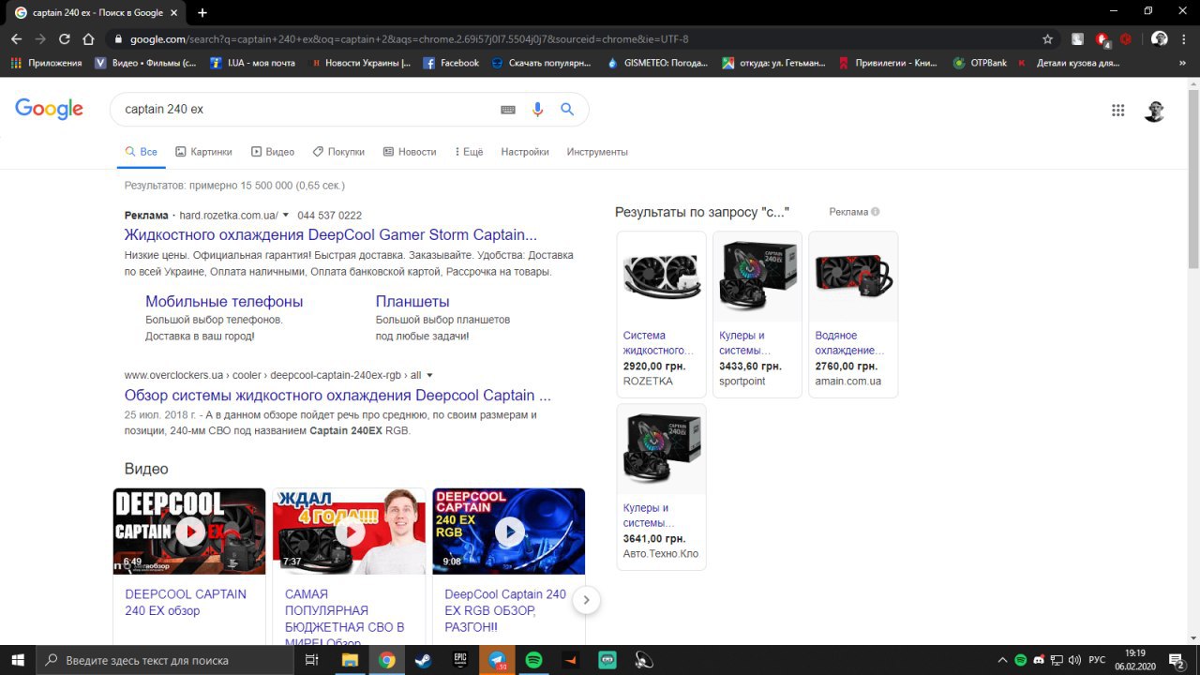Open the Facebook bookmark
This screenshot has width=1200, height=675.
pyautogui.click(x=451, y=63)
